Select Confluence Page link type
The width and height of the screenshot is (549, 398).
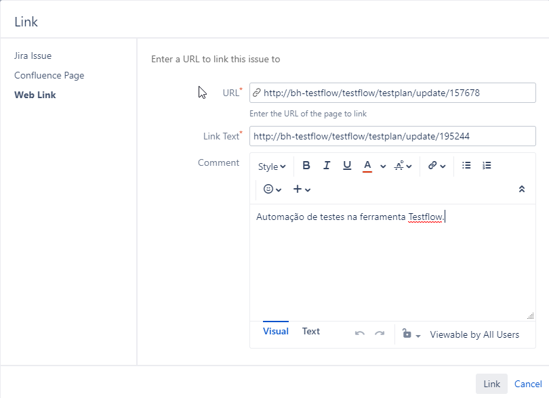point(49,75)
